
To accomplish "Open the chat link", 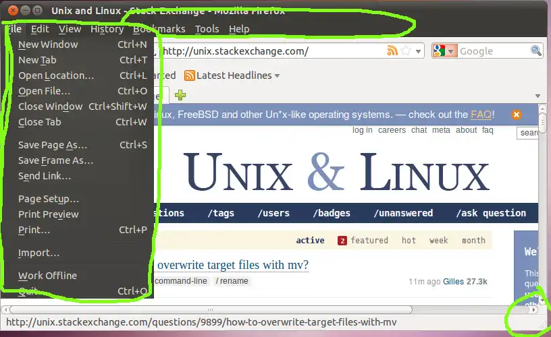I will [419, 130].
